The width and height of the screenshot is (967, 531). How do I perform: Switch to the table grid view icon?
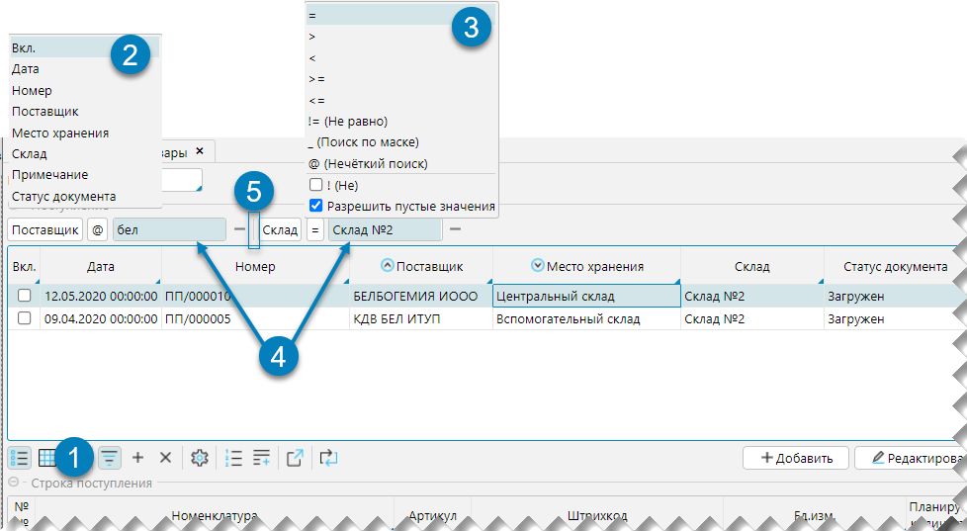[46, 458]
